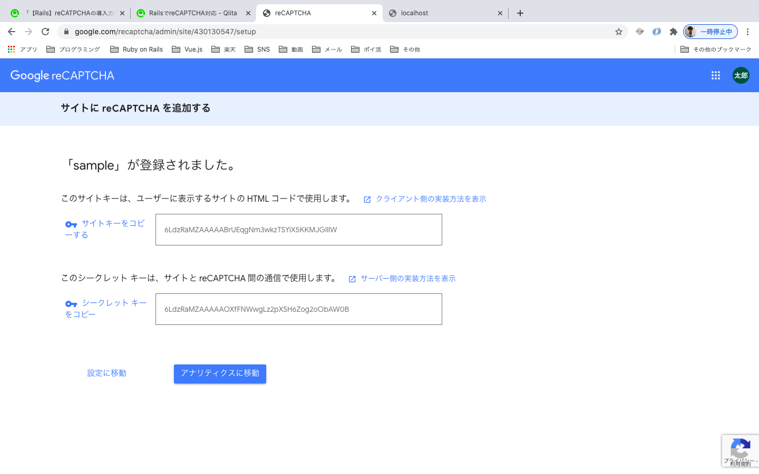This screenshot has width=759, height=474.
Task: Open a new browser tab
Action: click(520, 13)
